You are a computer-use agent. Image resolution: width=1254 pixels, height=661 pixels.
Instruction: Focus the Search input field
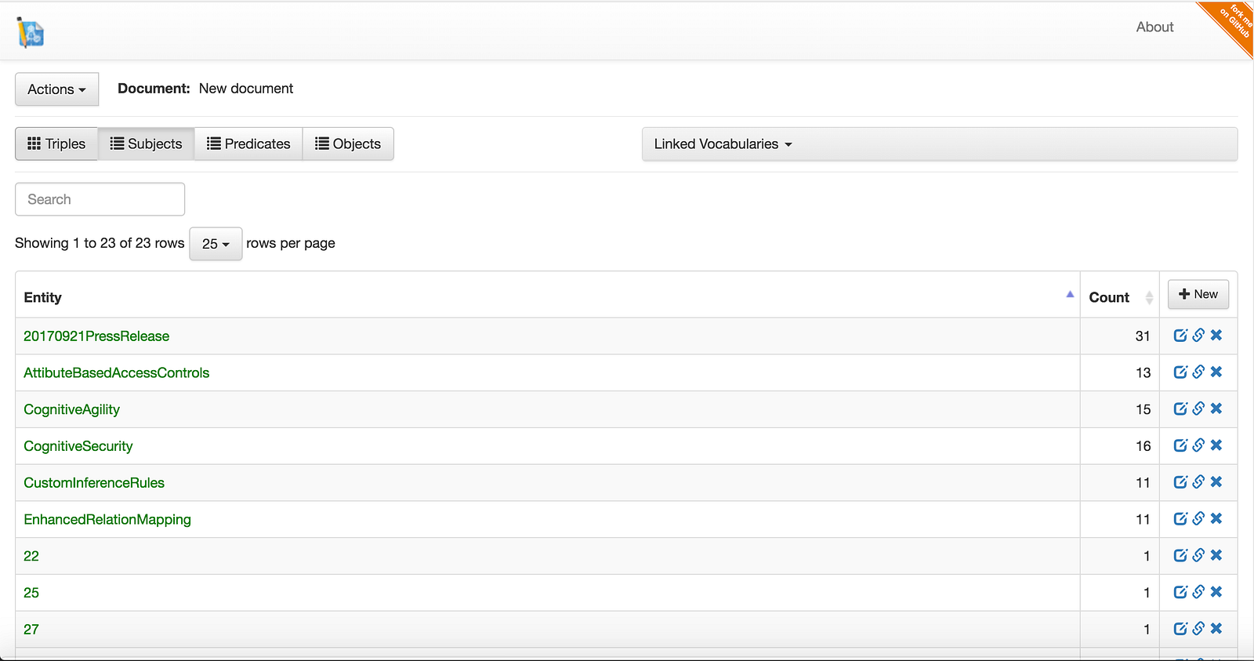pyautogui.click(x=100, y=199)
